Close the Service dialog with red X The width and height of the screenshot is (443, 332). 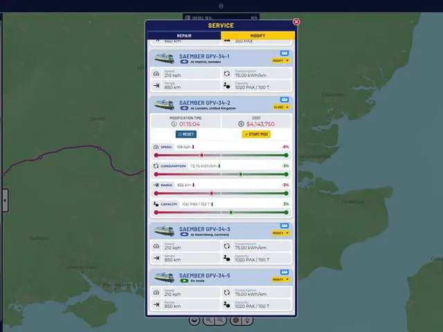click(296, 21)
